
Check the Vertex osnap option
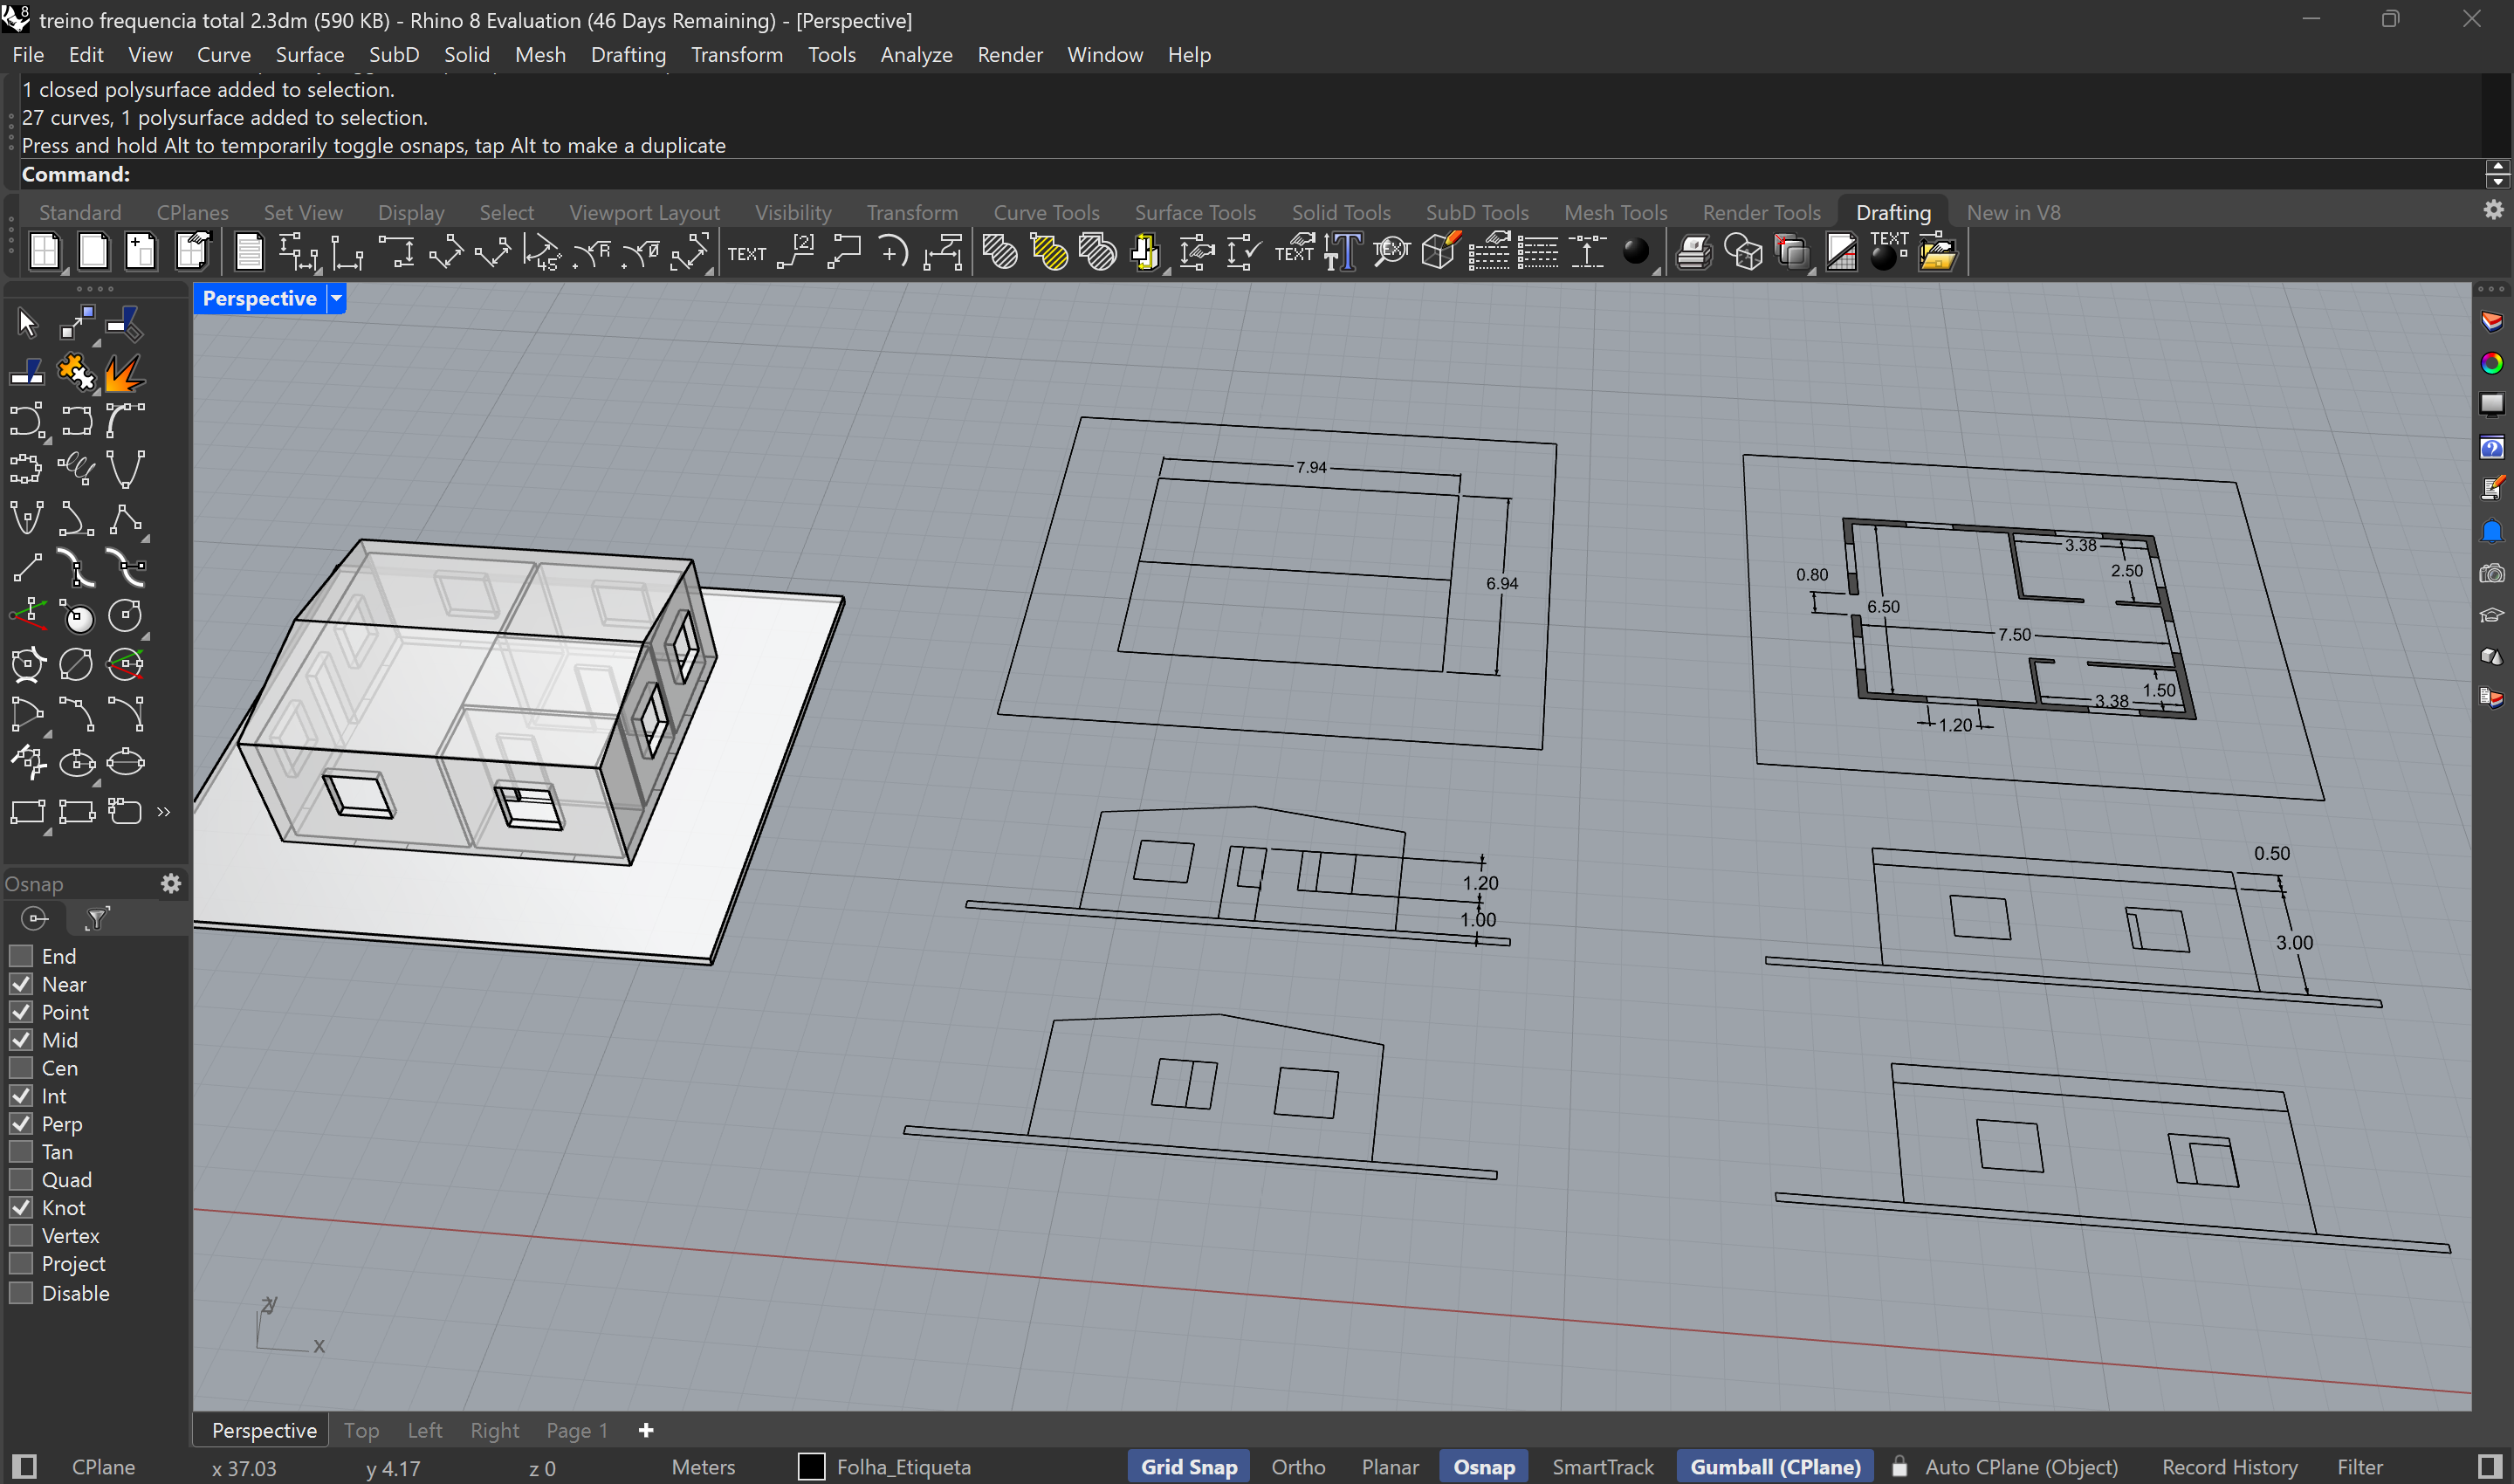(20, 1235)
